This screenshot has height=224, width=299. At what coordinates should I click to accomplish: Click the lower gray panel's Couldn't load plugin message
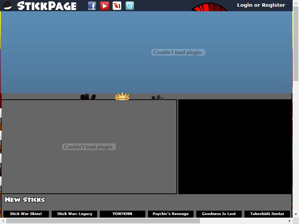89,147
